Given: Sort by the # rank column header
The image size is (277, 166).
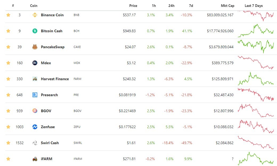Looking at the screenshot, I should click(x=13, y=6).
